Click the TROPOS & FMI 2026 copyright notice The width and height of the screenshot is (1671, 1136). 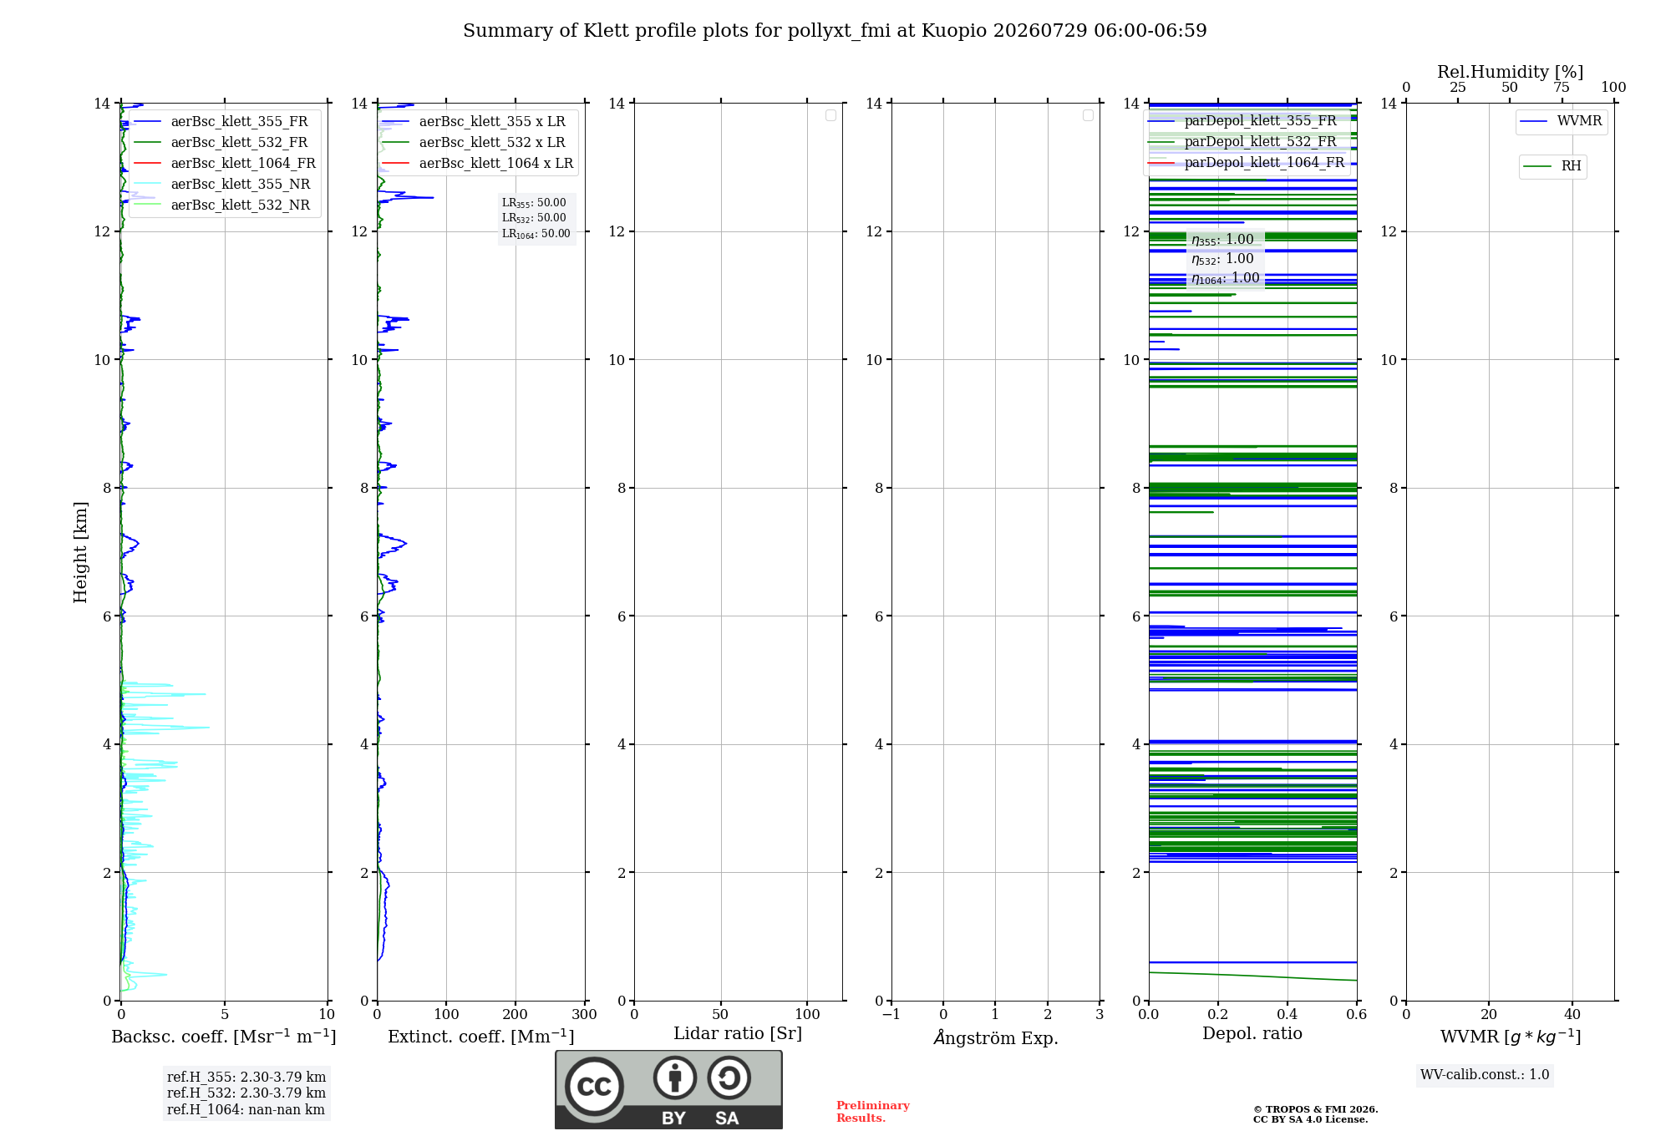pos(1315,1110)
